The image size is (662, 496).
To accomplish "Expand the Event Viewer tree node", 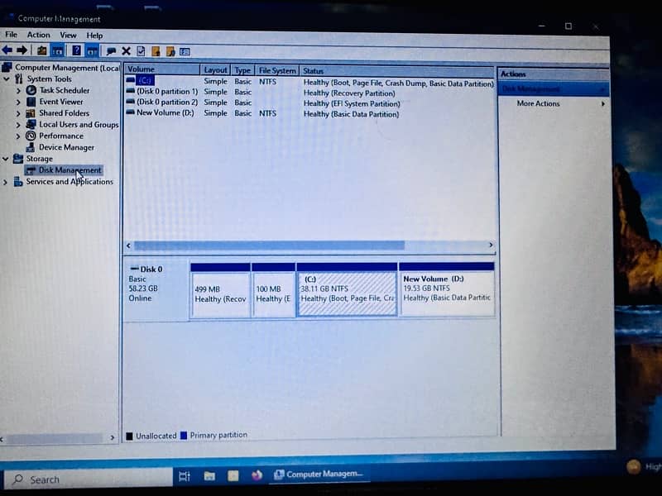I will click(18, 102).
